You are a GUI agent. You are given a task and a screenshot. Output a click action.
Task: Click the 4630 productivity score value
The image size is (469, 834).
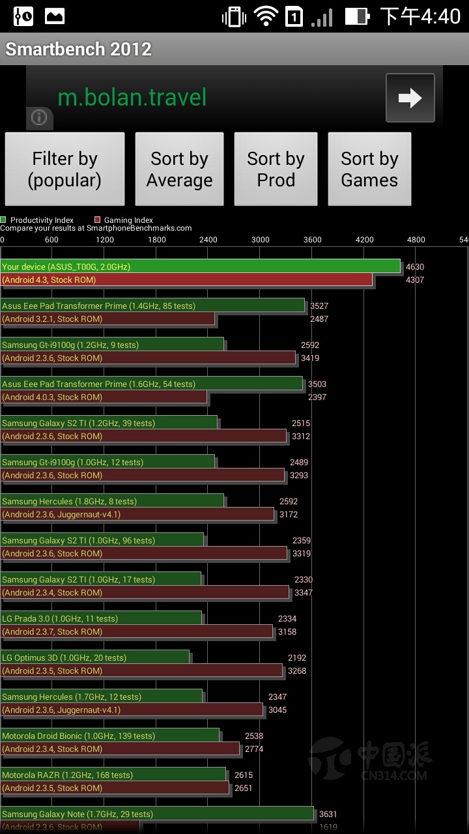[x=414, y=266]
